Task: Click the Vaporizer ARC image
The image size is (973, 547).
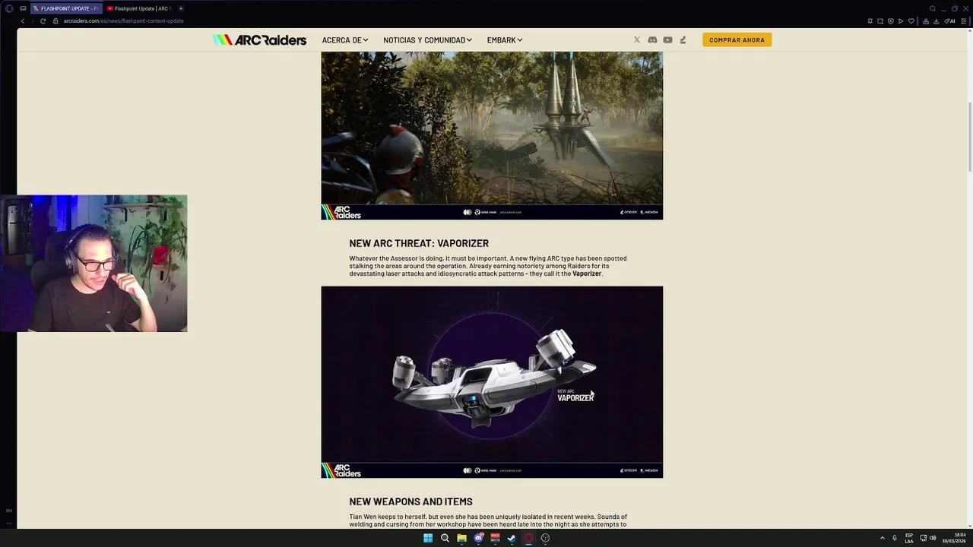Action: point(492,382)
